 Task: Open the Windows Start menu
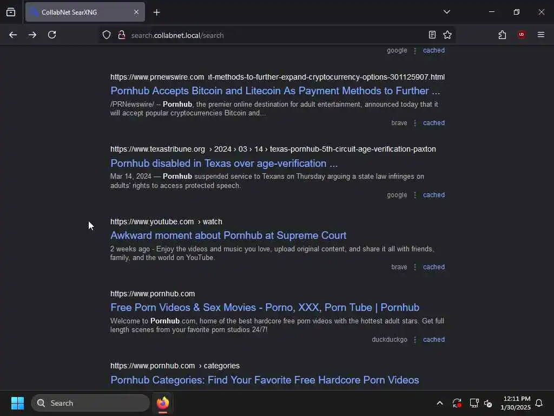[x=17, y=403]
